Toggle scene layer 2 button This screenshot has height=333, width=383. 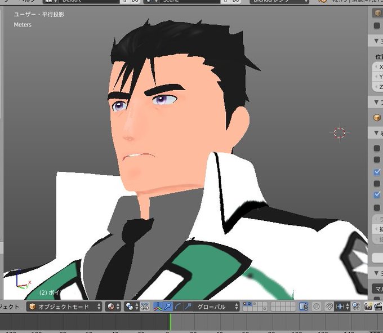(x=250, y=304)
